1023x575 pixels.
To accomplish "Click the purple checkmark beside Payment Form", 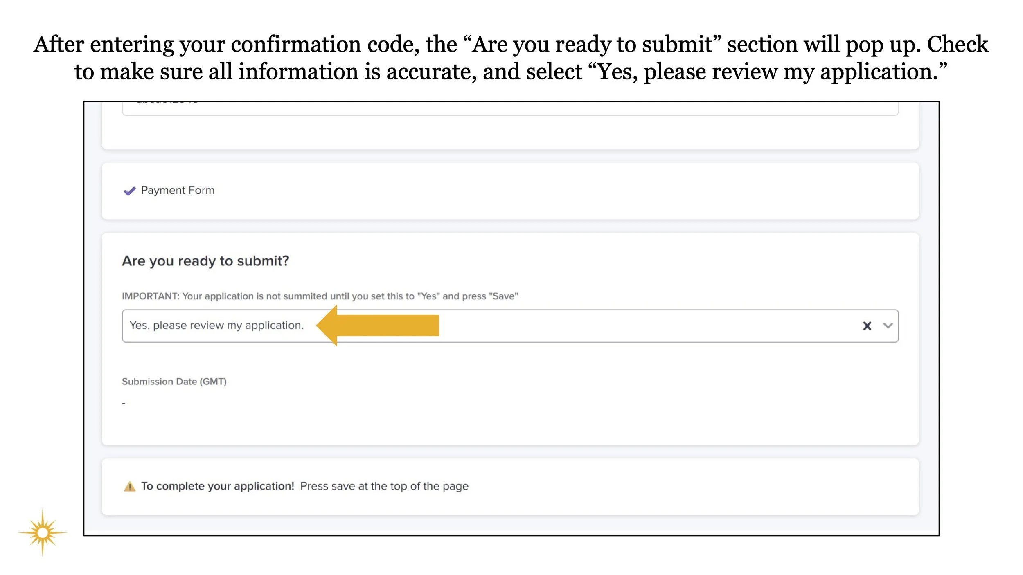I will point(129,191).
